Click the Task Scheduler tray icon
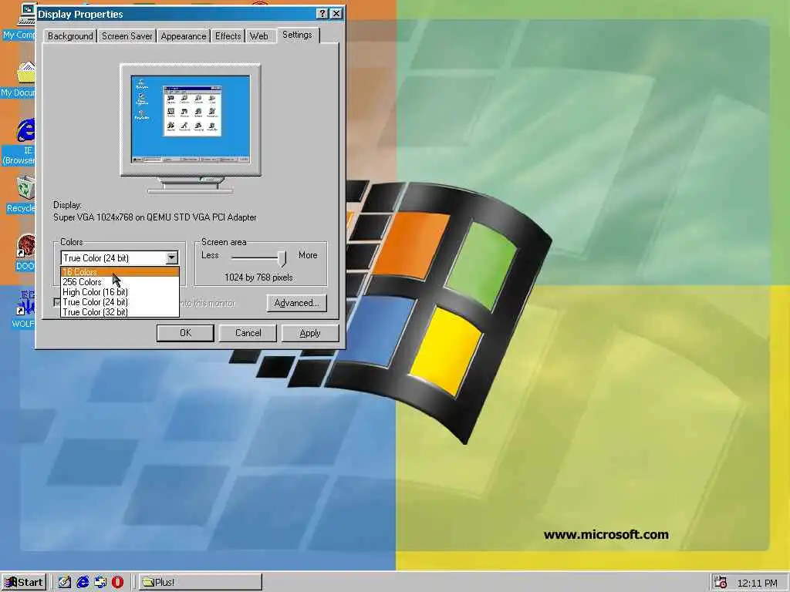This screenshot has height=592, width=790. tap(720, 582)
